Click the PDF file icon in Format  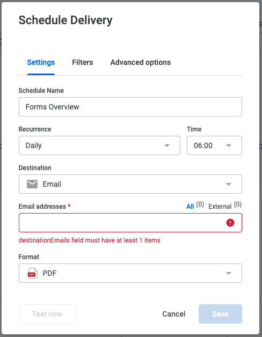33,273
